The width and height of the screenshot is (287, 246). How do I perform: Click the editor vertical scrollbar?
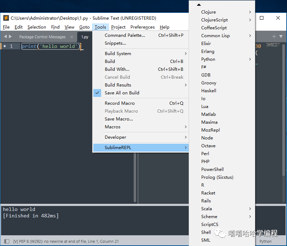284,110
